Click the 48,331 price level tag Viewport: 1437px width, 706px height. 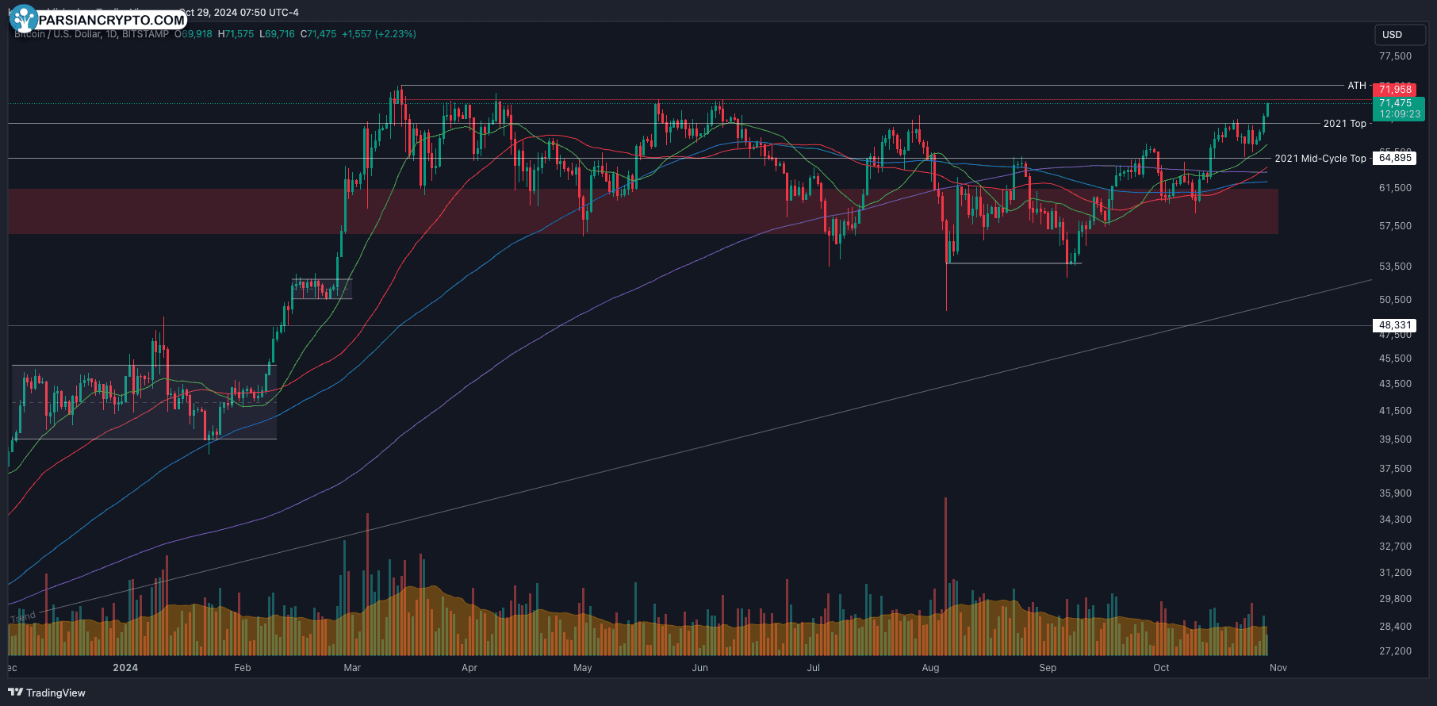coord(1395,325)
